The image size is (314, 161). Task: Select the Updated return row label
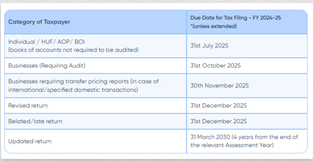[30, 141]
